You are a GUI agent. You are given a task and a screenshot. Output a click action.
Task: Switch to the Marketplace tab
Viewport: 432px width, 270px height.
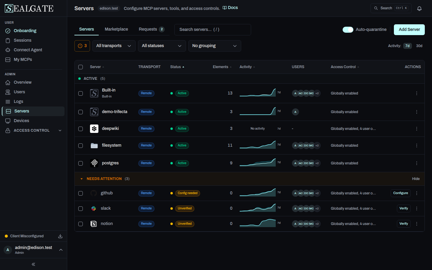(116, 29)
